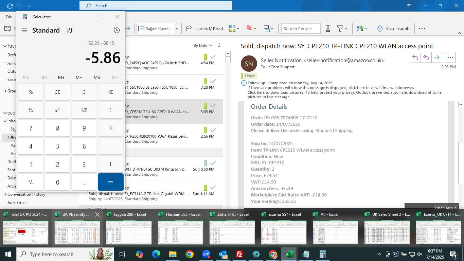Click the divide key in Calculator
The height and width of the screenshot is (261, 464).
click(x=111, y=110)
